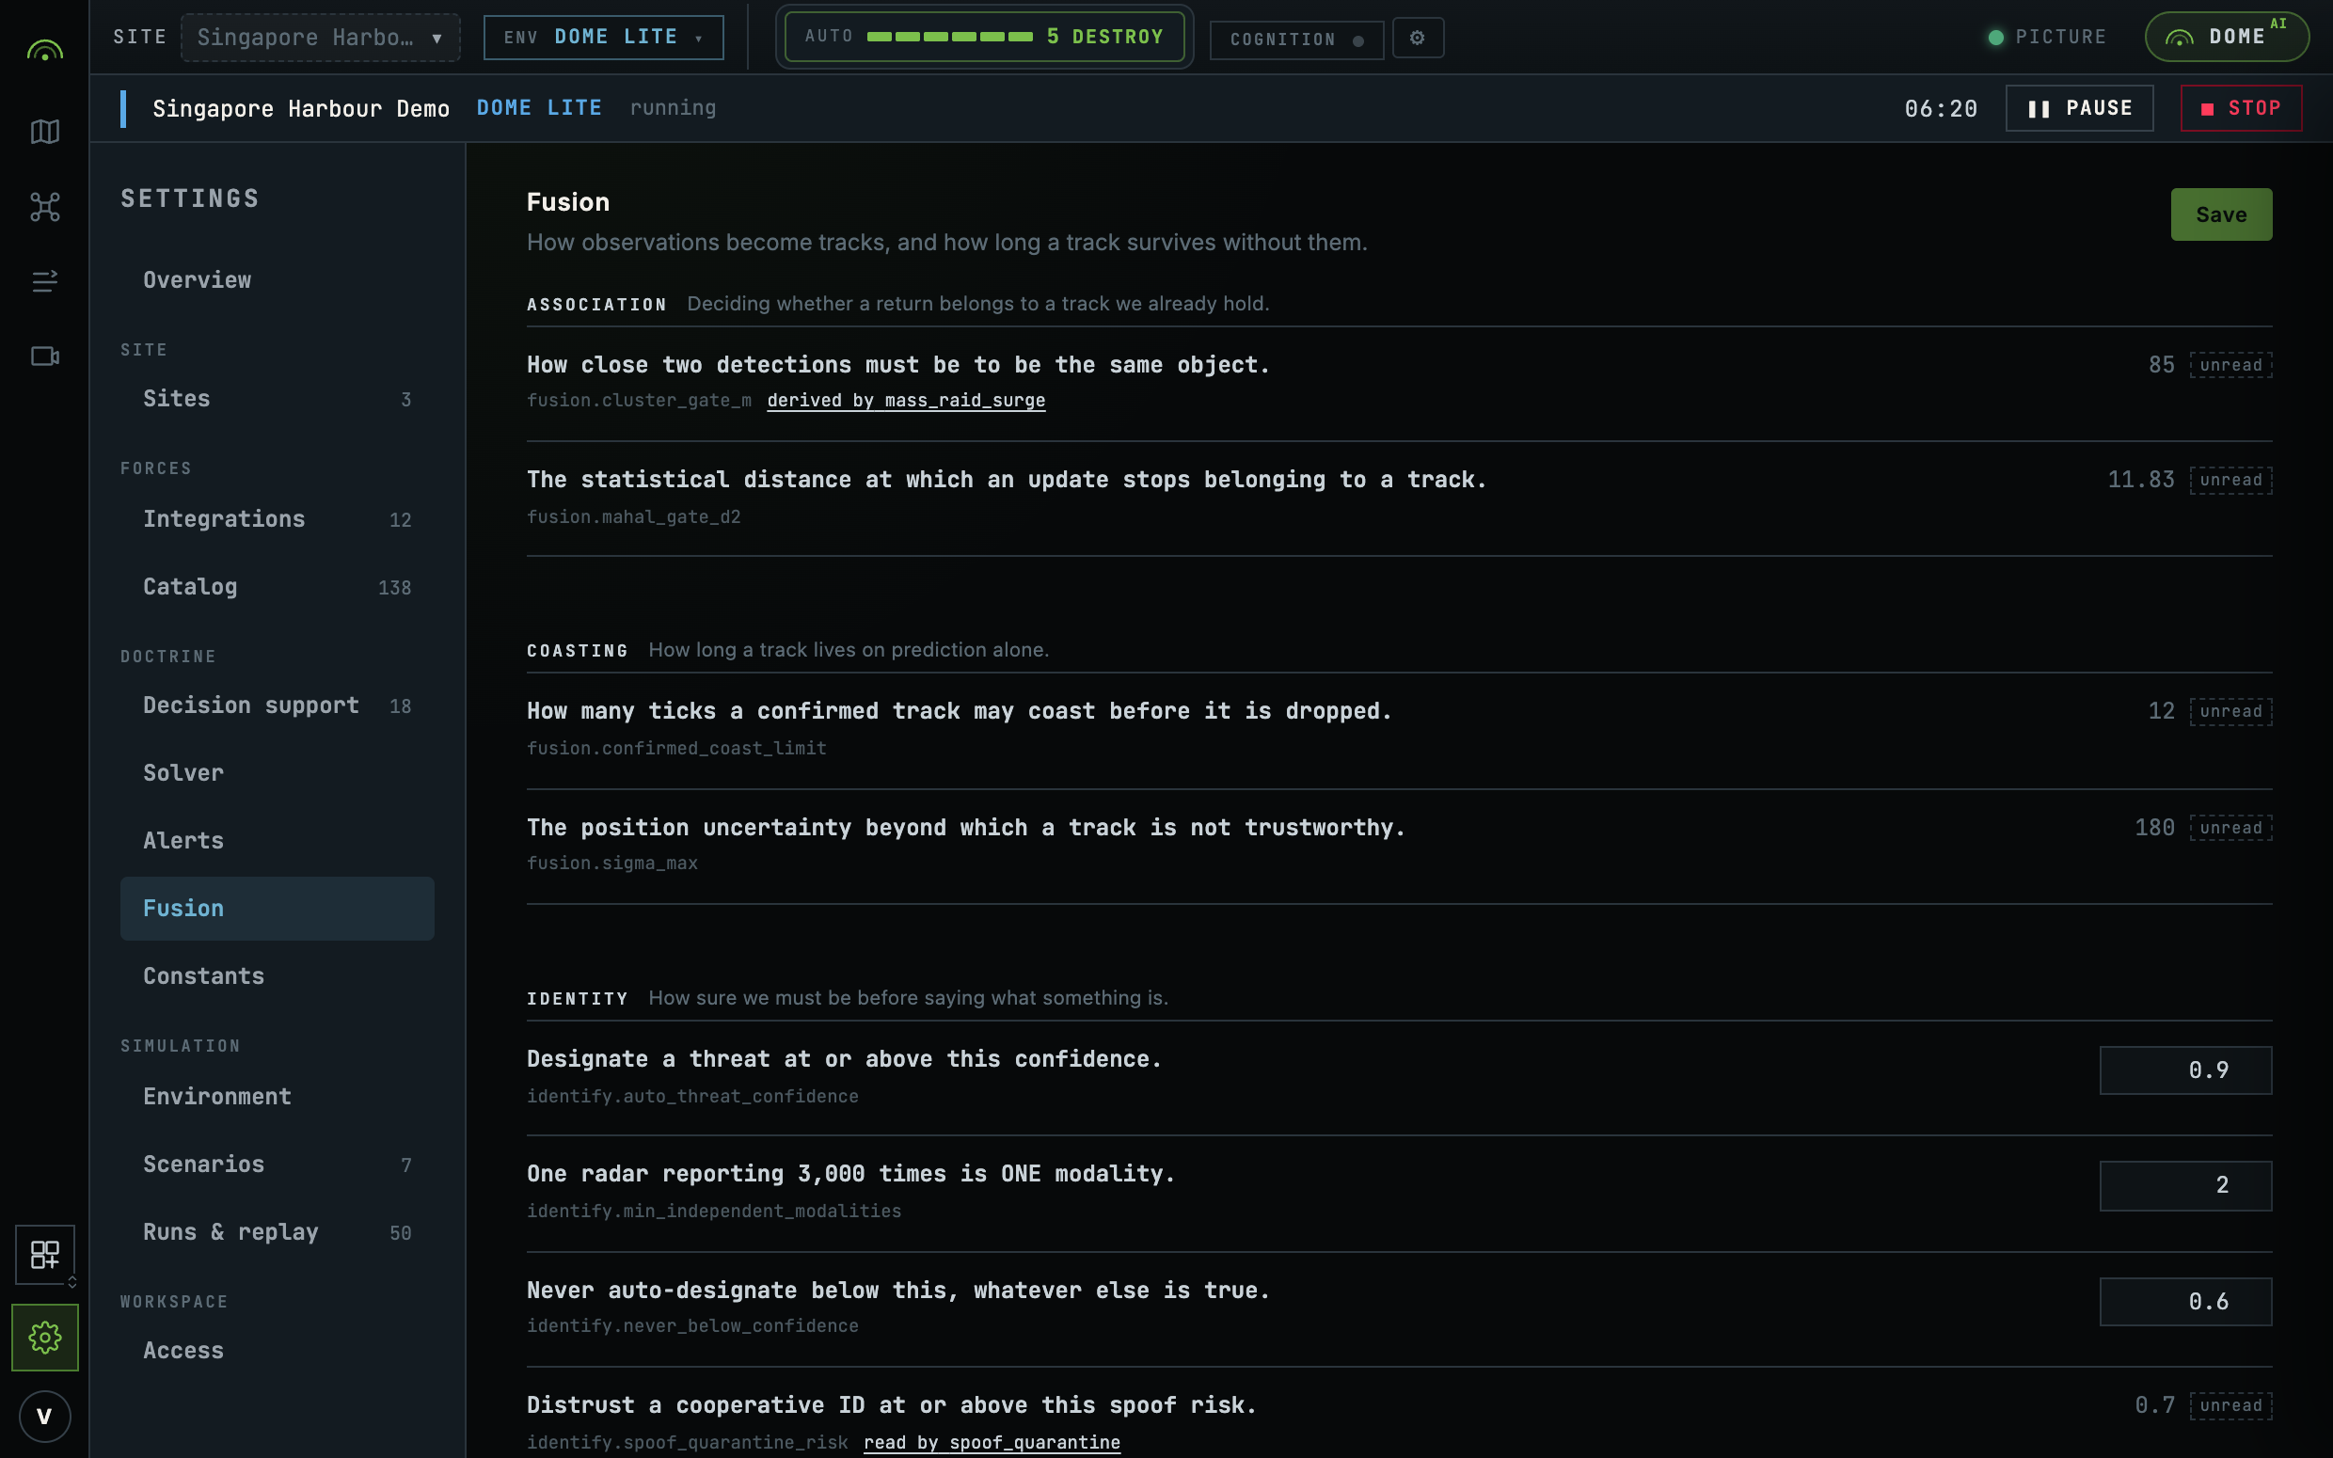Open Constants settings
The image size is (2333, 1458).
(x=277, y=975)
